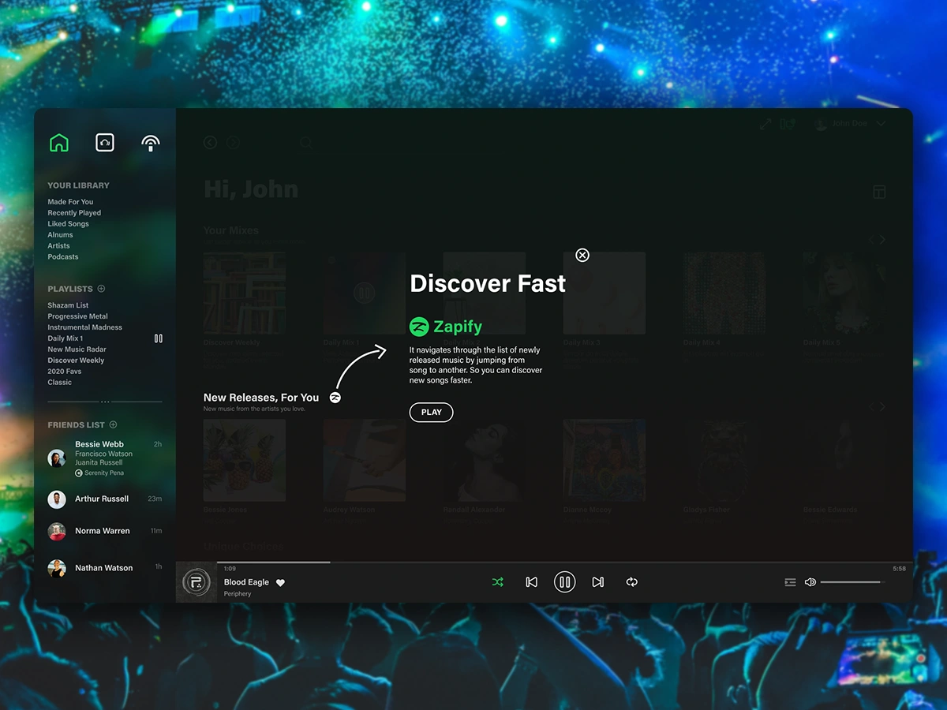
Task: Open the Dianne Mccoy album cover
Action: tap(605, 460)
